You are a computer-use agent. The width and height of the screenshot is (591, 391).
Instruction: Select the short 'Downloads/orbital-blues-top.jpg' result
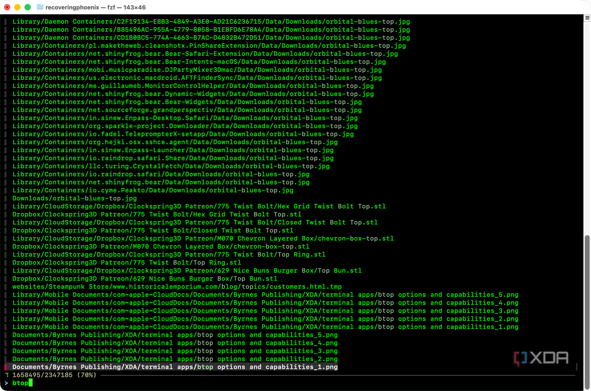75,198
